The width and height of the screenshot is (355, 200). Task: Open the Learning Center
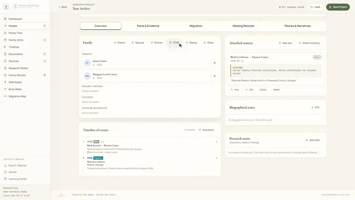coord(25,179)
